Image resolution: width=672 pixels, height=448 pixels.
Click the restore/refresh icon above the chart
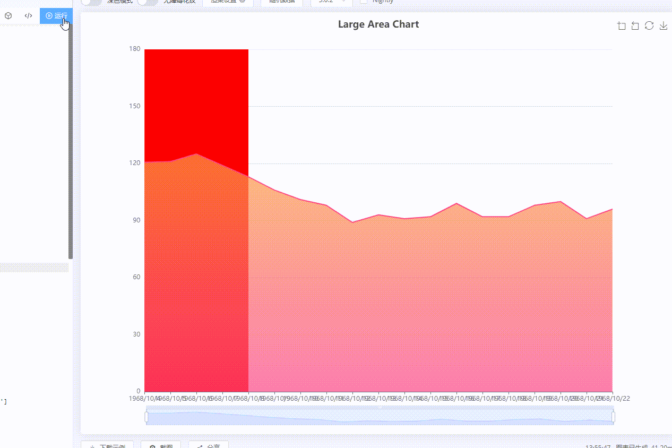[x=649, y=25]
